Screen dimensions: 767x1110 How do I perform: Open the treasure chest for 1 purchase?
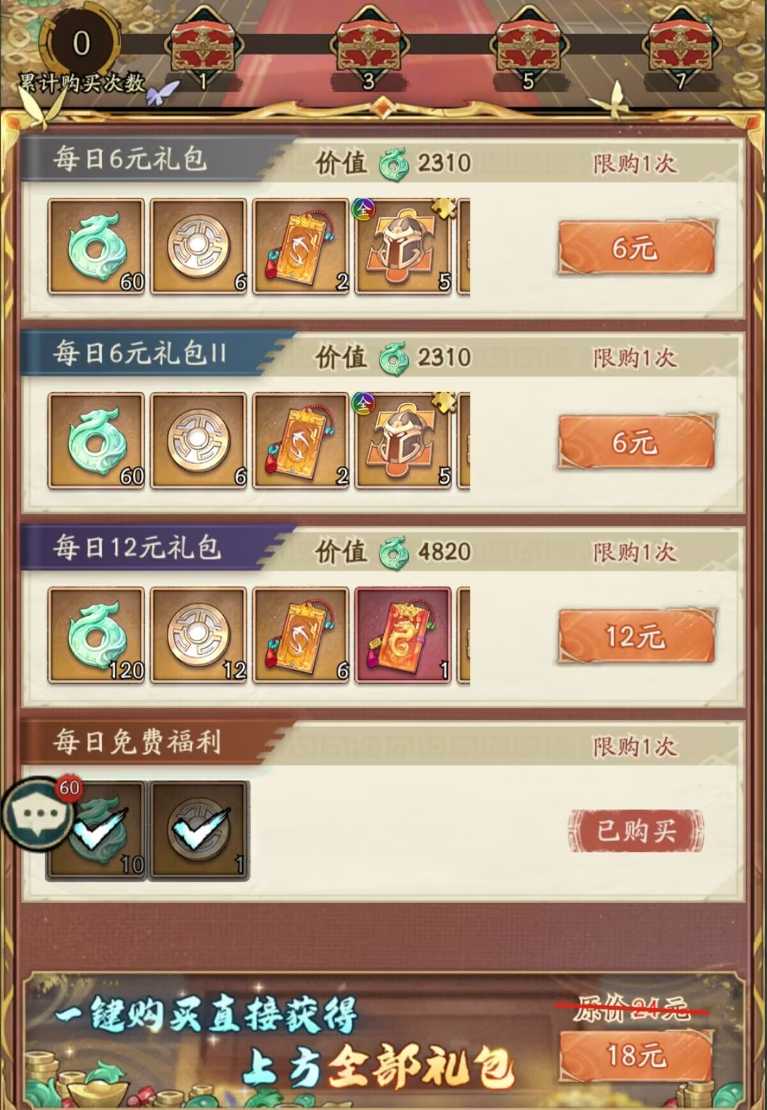pos(203,46)
